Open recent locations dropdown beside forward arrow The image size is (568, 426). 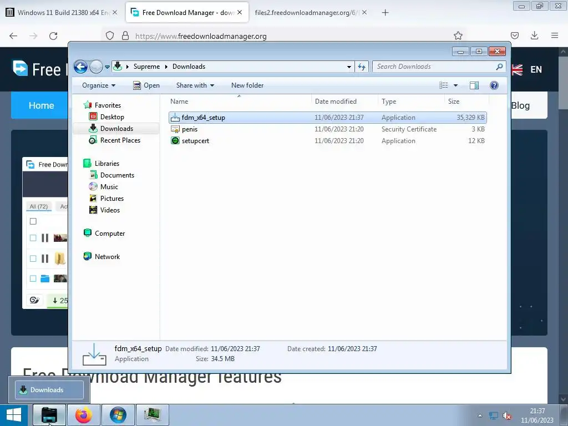coord(107,67)
